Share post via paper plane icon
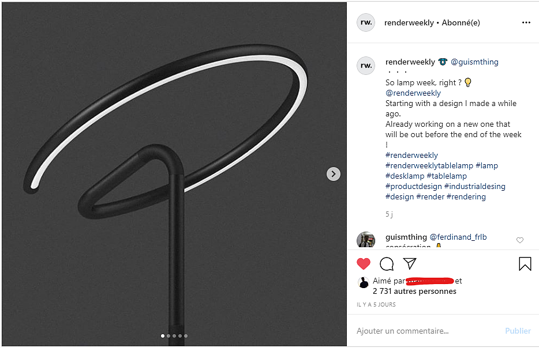Screen dimensions: 539x348 point(410,264)
